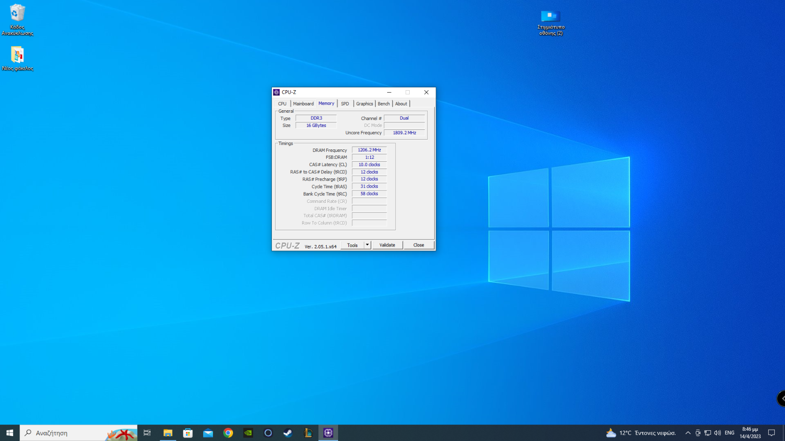Launch Google Chrome from the taskbar
Viewport: 785px width, 441px height.
pos(228,433)
